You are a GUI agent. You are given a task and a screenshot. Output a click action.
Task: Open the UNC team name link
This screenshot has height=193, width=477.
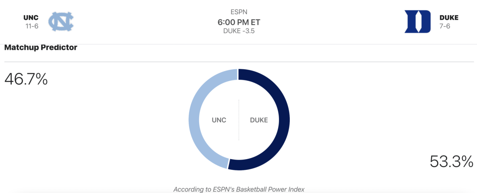[x=31, y=18]
